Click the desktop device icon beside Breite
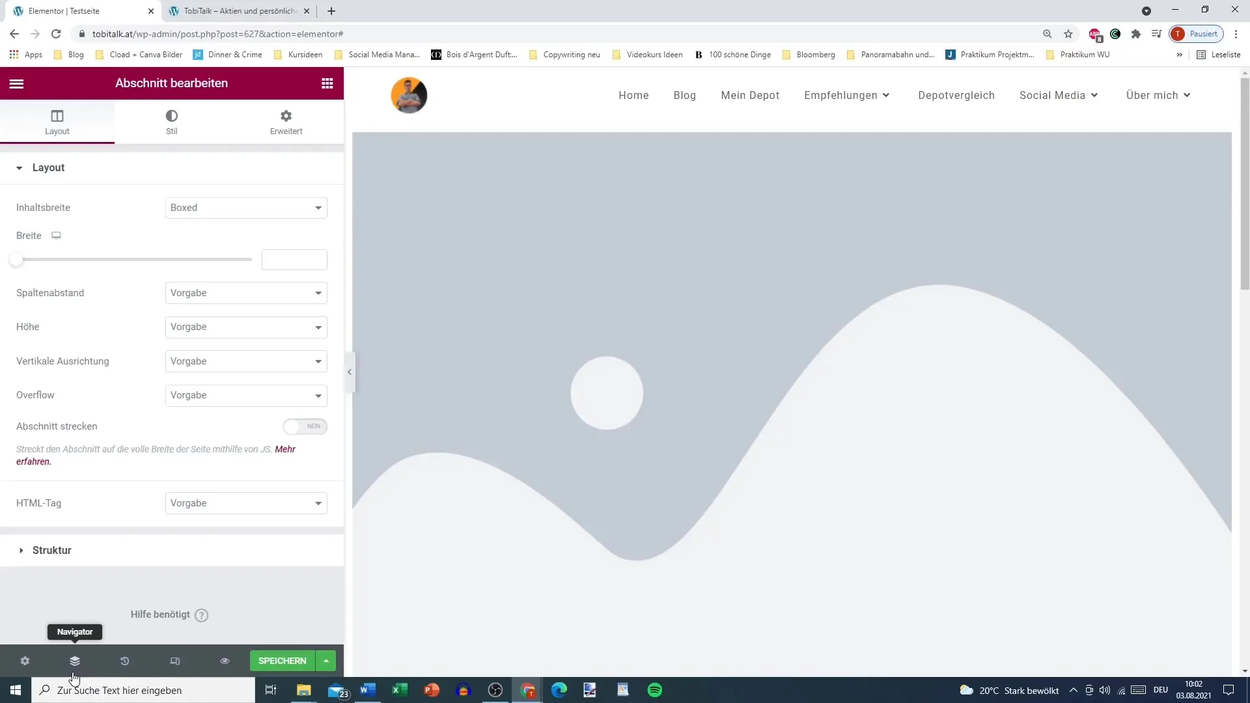 coord(57,236)
